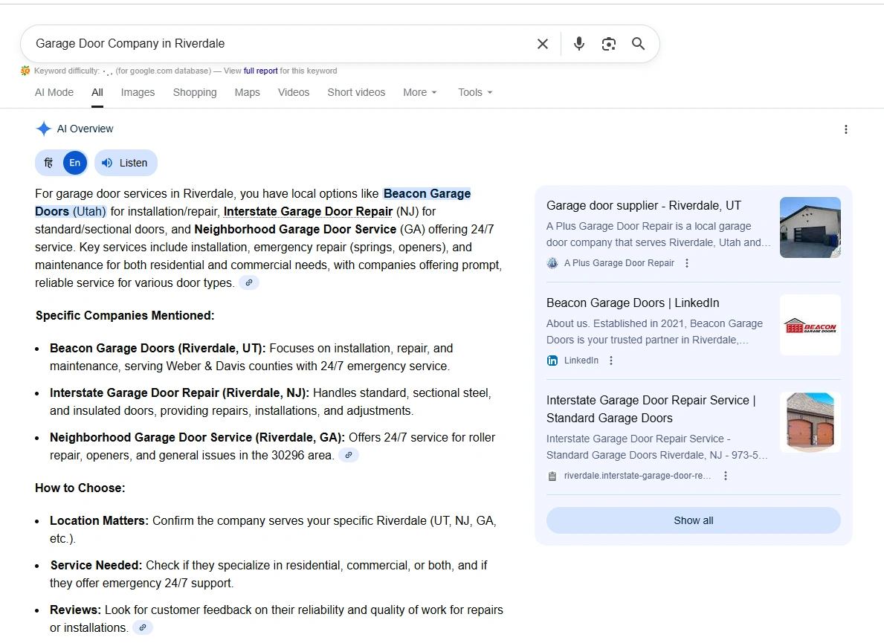Viewport: 884px width, 643px height.
Task: Open Garage door supplier - Riverdale, UT result
Action: pos(643,206)
